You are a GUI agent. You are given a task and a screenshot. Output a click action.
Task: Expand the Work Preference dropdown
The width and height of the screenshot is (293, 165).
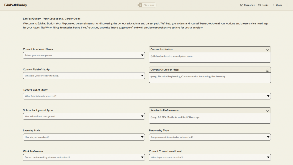click(x=84, y=158)
